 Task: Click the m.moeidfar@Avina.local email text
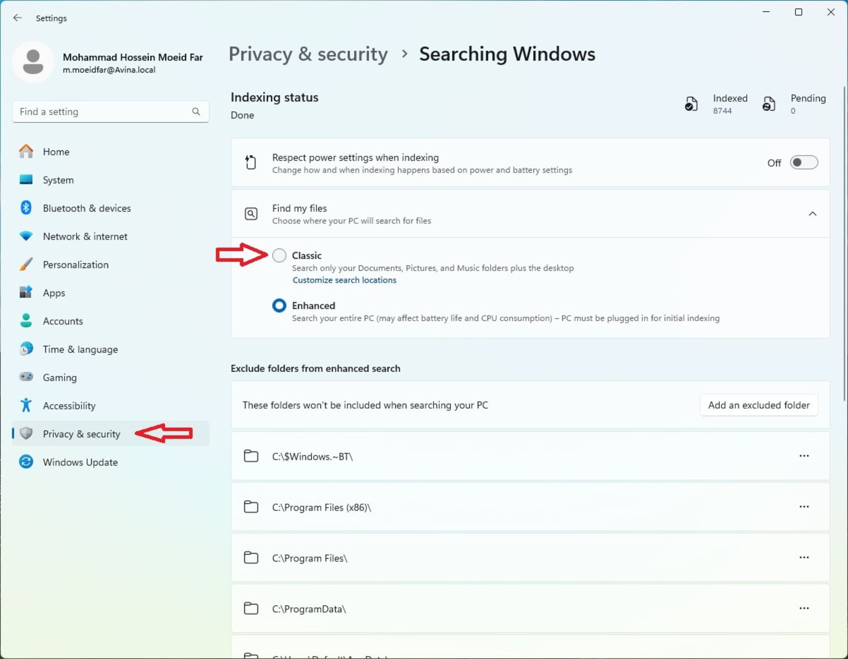(109, 70)
